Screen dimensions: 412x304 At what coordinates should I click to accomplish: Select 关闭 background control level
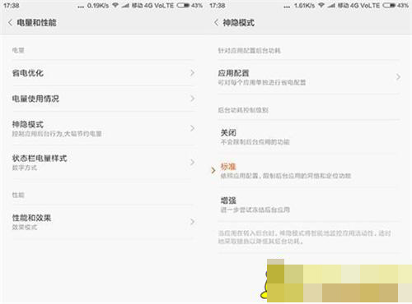[309, 136]
